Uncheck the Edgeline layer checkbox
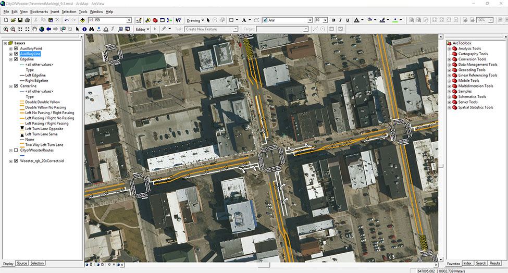 click(16, 59)
